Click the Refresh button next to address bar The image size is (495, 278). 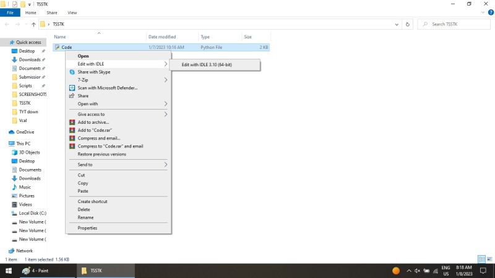click(x=408, y=24)
